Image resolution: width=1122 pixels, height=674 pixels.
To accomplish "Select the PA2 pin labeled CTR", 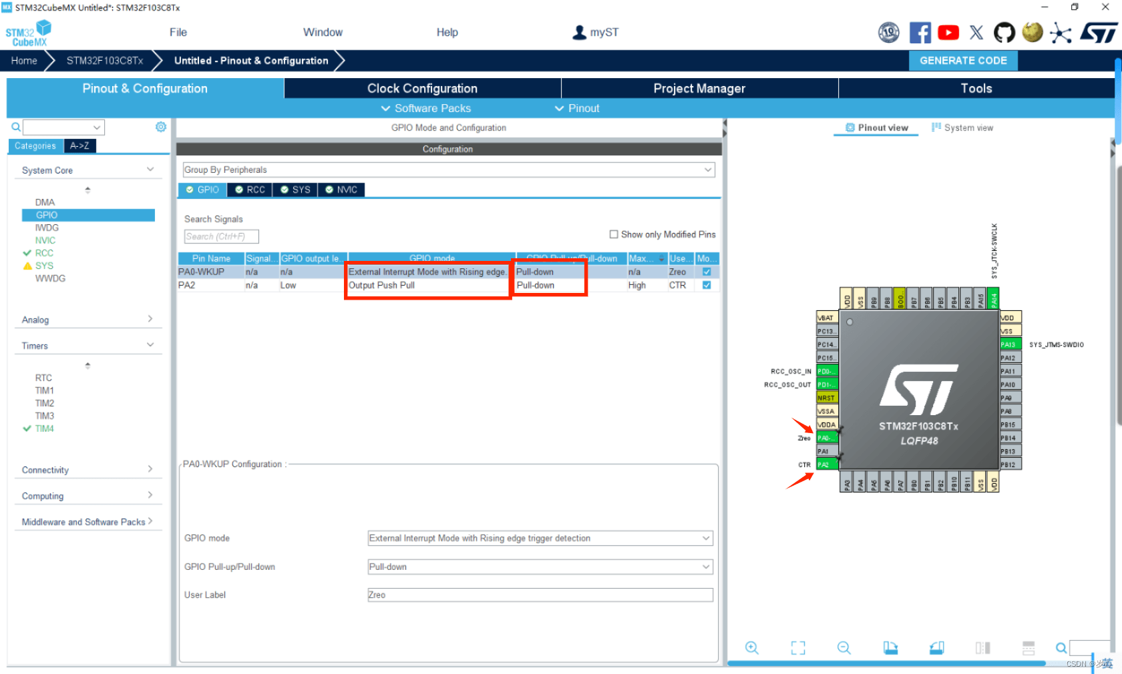I will point(827,464).
